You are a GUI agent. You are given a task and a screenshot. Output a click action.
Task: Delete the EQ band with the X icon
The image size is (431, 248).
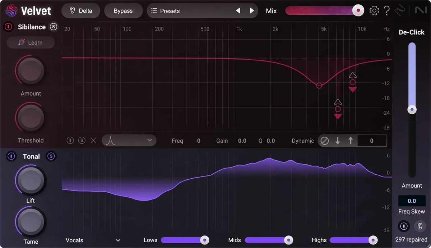93,140
